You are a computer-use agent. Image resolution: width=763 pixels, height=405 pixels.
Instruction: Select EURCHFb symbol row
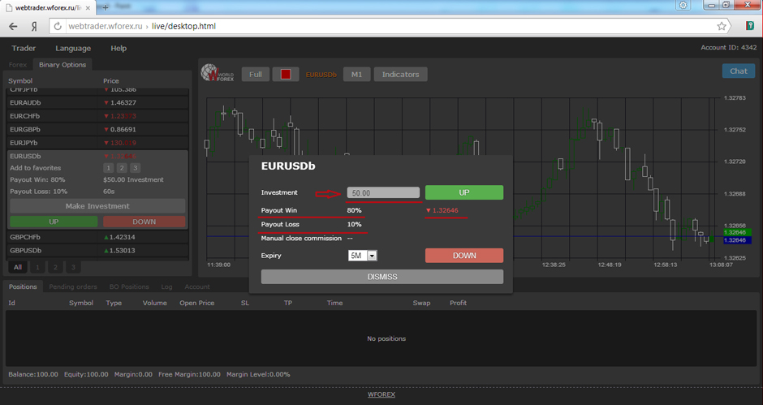97,116
